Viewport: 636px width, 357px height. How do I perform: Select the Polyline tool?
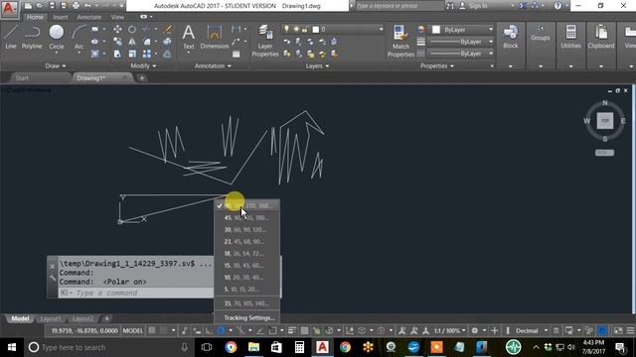[x=32, y=37]
